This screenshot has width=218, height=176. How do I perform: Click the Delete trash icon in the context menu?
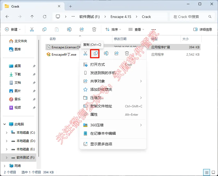coord(127,53)
